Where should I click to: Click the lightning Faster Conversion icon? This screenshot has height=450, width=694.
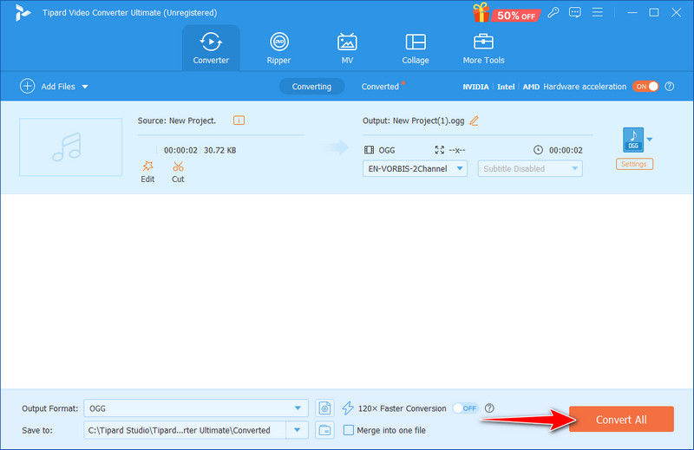(x=348, y=408)
